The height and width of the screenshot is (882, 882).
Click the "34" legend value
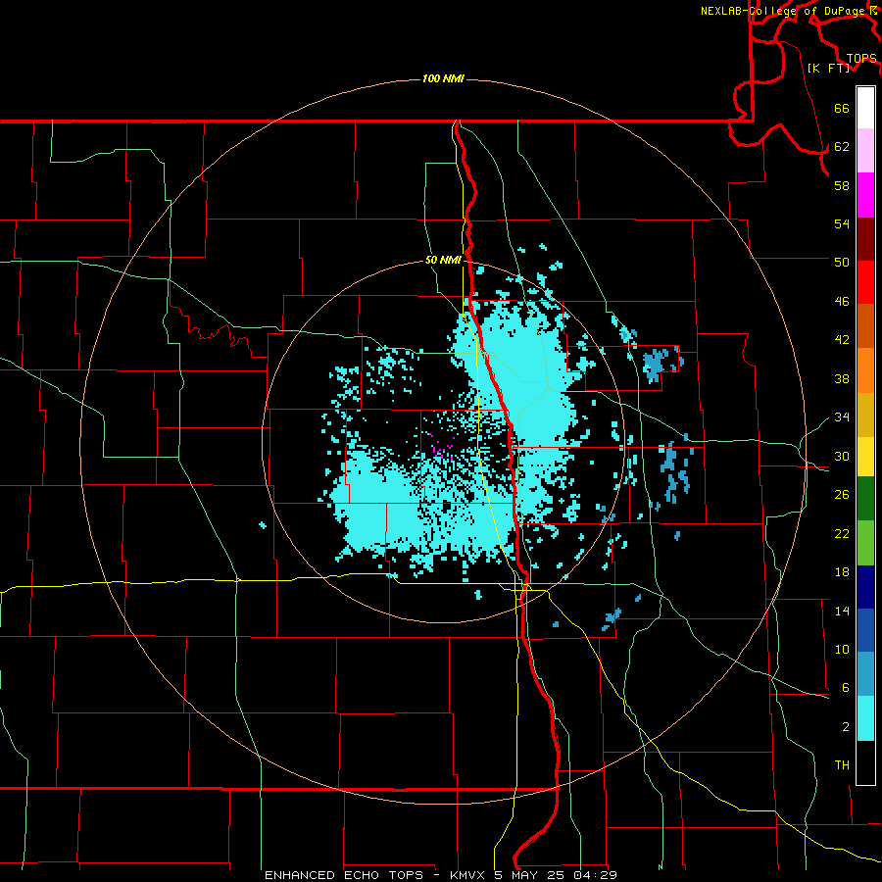(842, 417)
